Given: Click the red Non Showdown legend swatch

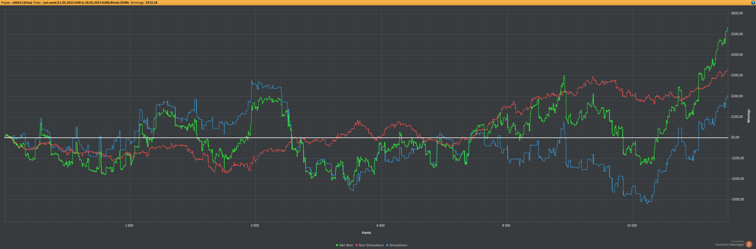Looking at the screenshot, I should coord(356,245).
